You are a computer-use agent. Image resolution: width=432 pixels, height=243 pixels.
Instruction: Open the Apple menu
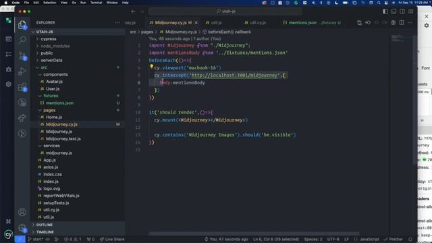6,3
